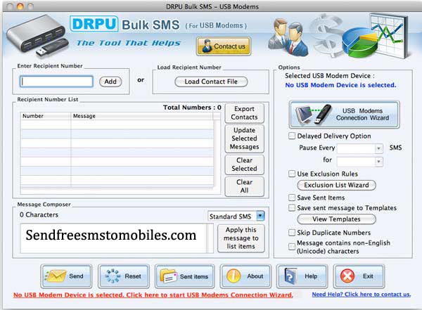
Task: Click the DRPU logo
Action: point(94,24)
